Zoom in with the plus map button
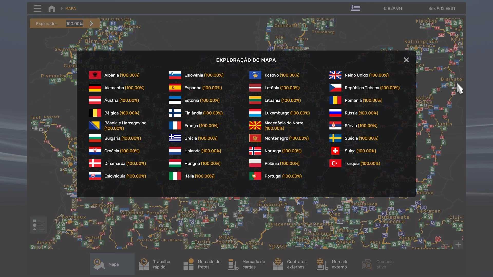This screenshot has width=493, height=277. (458, 245)
